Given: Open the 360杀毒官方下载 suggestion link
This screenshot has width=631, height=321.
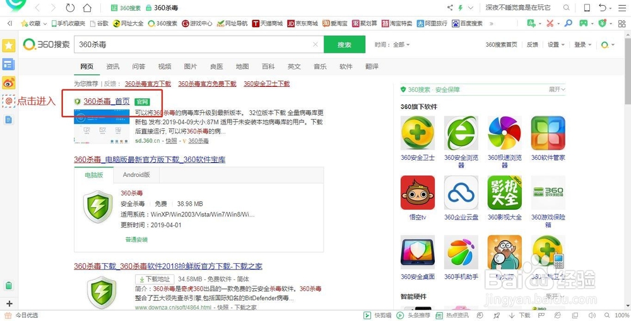Looking at the screenshot, I should click(x=148, y=84).
